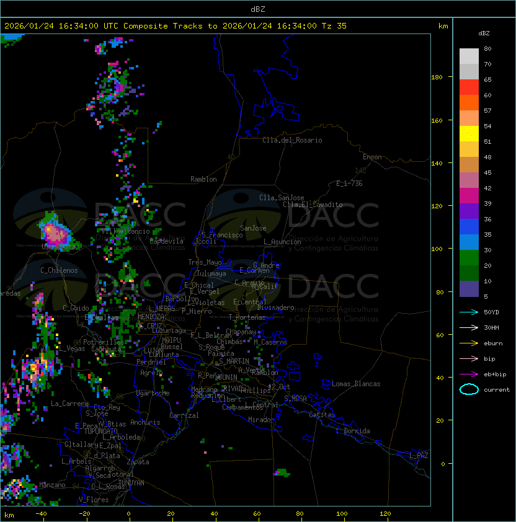This screenshot has width=516, height=522.
Task: Click the L_PAZ label at the map's right edge
Action: click(x=419, y=456)
